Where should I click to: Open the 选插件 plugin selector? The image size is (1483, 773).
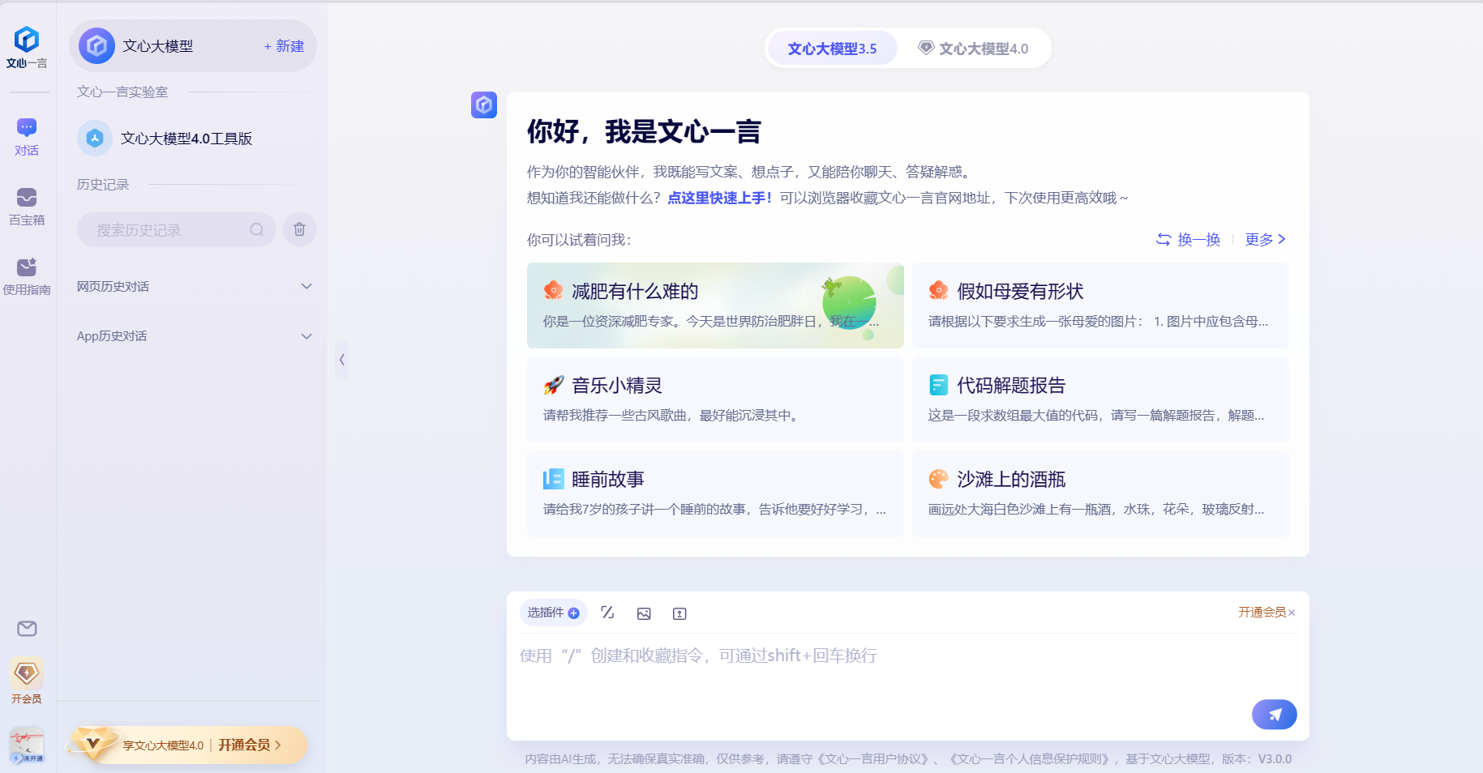[553, 613]
